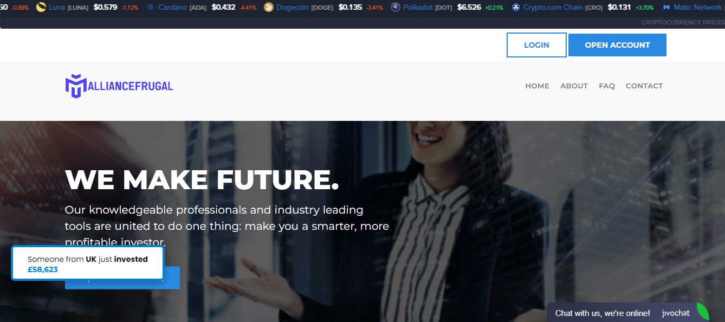Viewport: 725px width, 322px height.
Task: Click the Crypto.com Chain icon in ticker
Action: point(515,7)
